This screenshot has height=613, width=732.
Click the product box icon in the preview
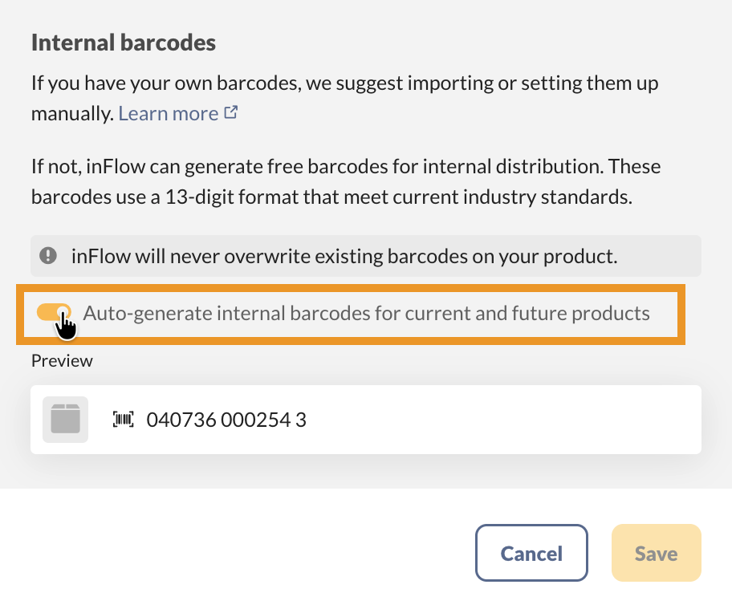[x=65, y=419]
